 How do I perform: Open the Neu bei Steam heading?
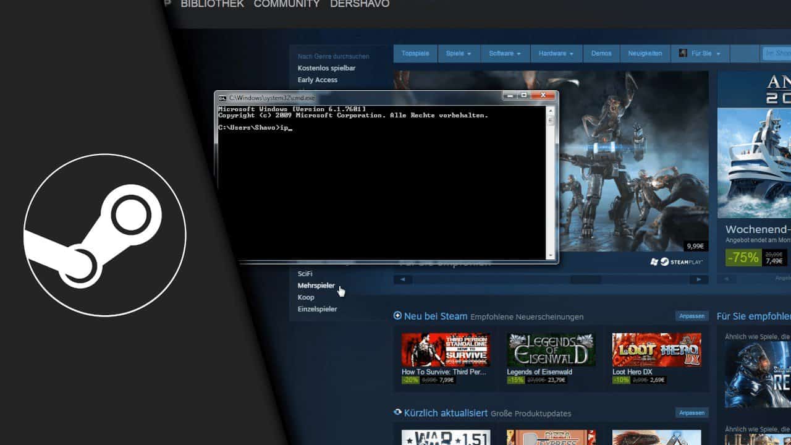coord(436,316)
